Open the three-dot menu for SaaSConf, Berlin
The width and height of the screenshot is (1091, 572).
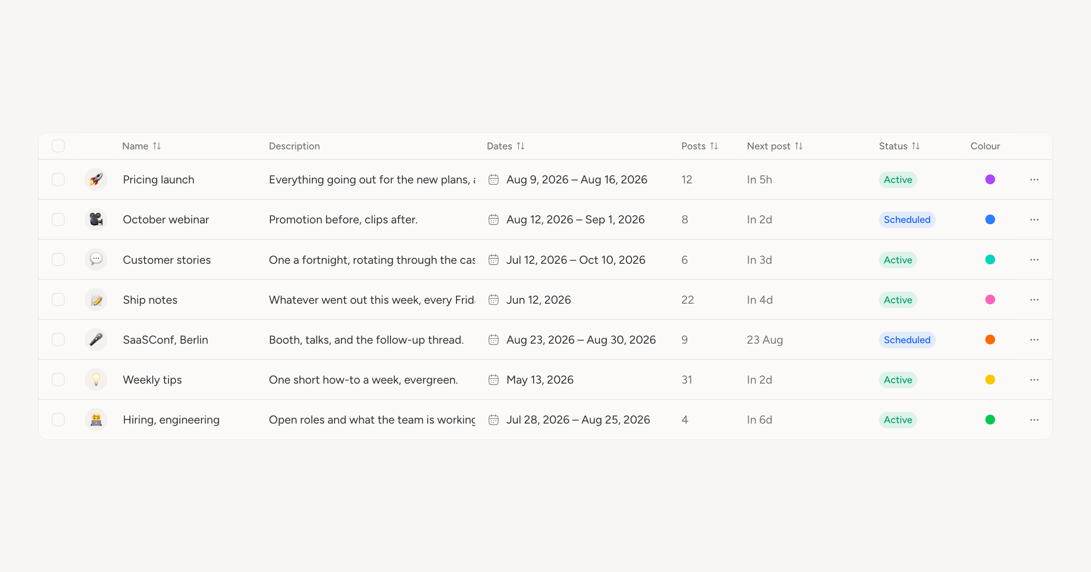1034,340
